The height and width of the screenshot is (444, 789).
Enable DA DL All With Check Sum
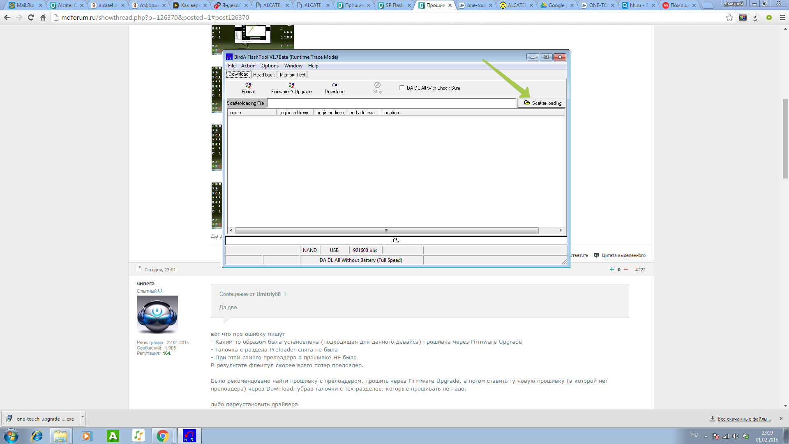click(x=402, y=88)
